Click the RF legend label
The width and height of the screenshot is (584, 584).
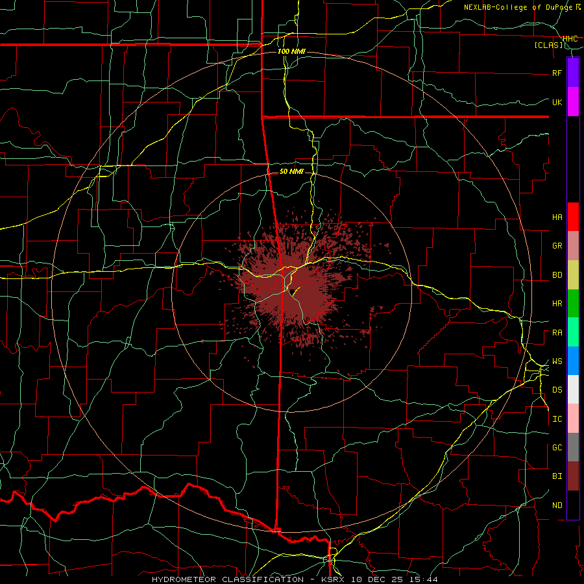557,73
